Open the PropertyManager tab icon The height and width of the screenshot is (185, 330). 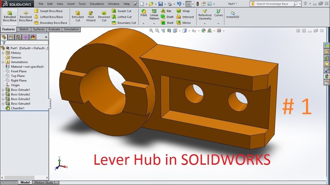click(11, 37)
